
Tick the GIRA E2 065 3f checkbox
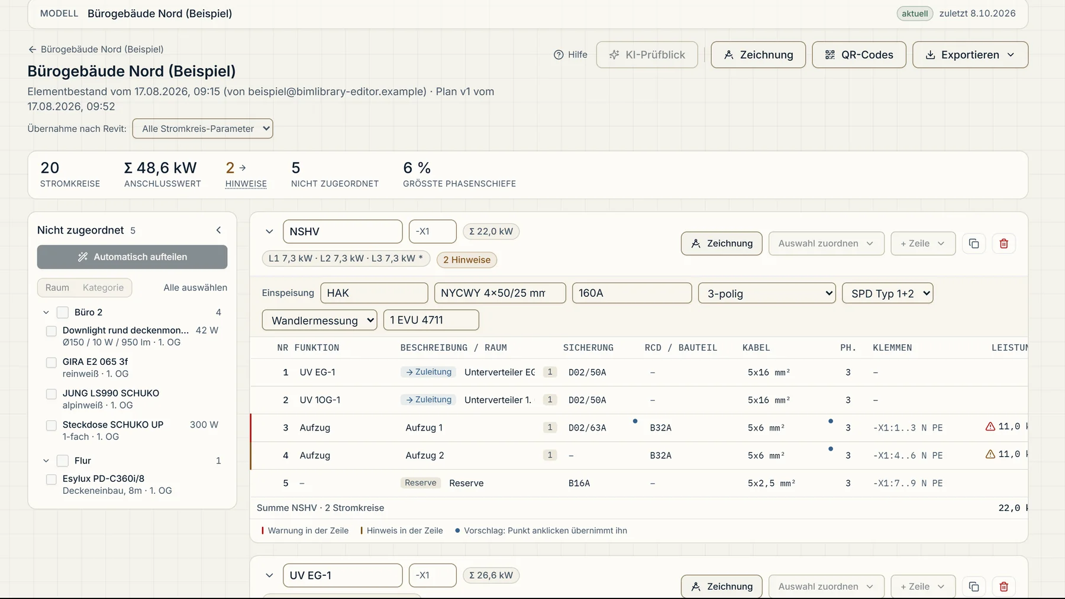[x=51, y=362]
